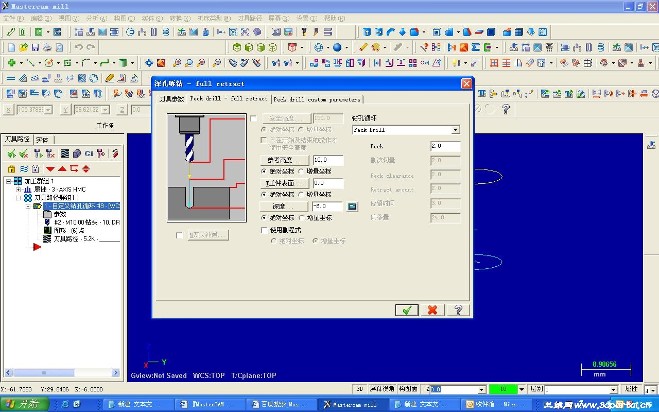This screenshot has width=659, height=412.
Task: Click the Print icon in toolbar
Action: pos(47,47)
